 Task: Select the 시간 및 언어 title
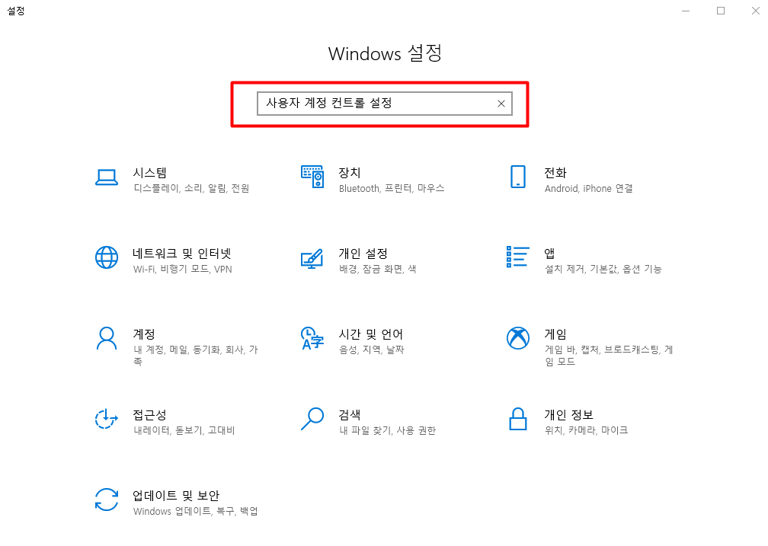coord(371,334)
